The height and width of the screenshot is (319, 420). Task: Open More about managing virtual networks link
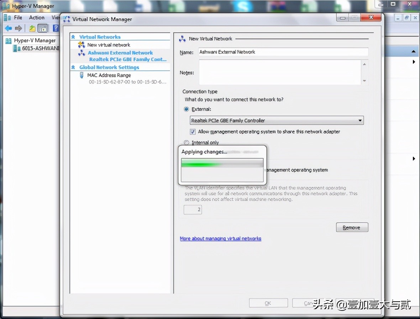pyautogui.click(x=220, y=238)
